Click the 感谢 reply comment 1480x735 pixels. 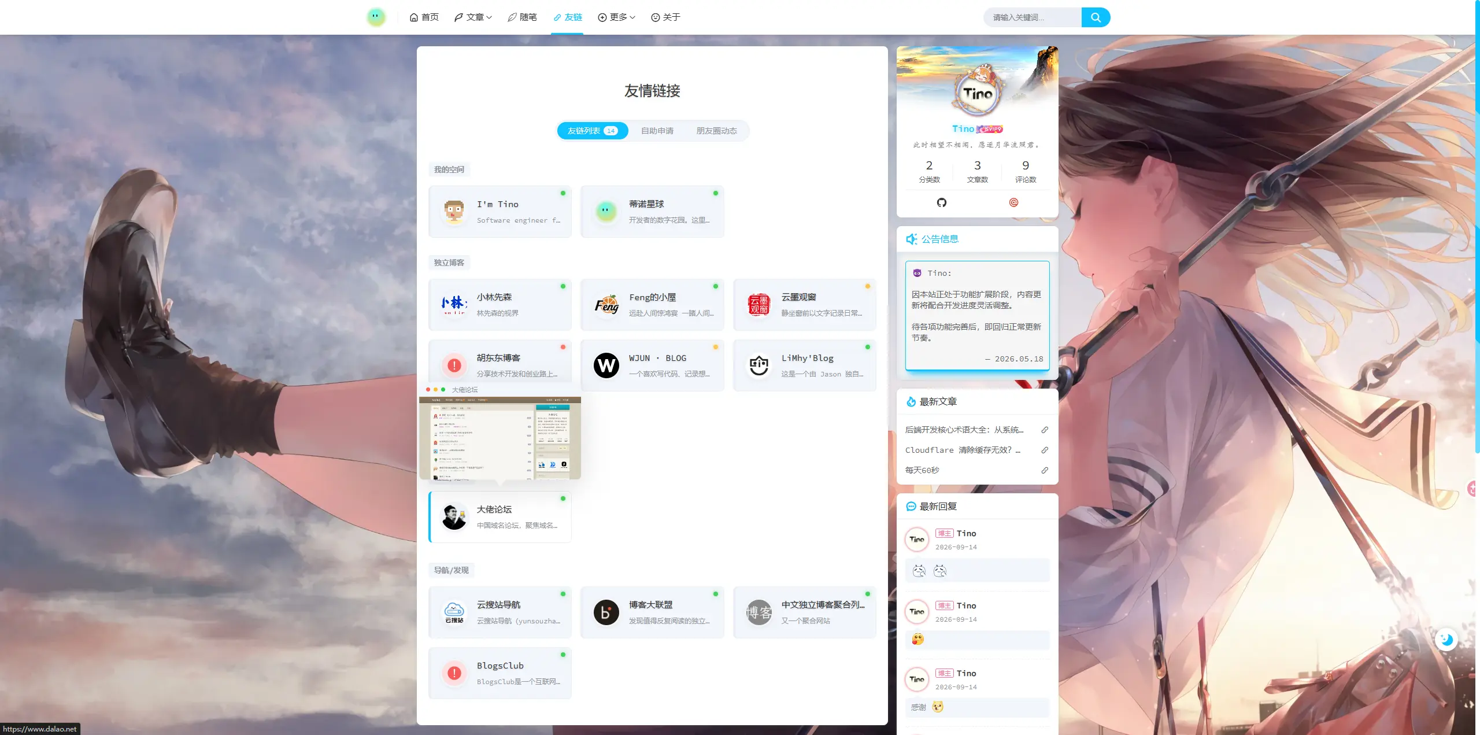coord(977,707)
